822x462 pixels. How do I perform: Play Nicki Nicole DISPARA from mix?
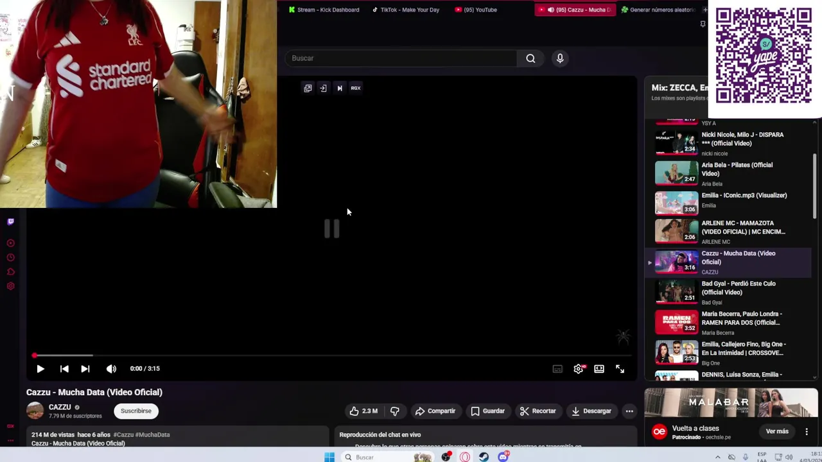(729, 143)
